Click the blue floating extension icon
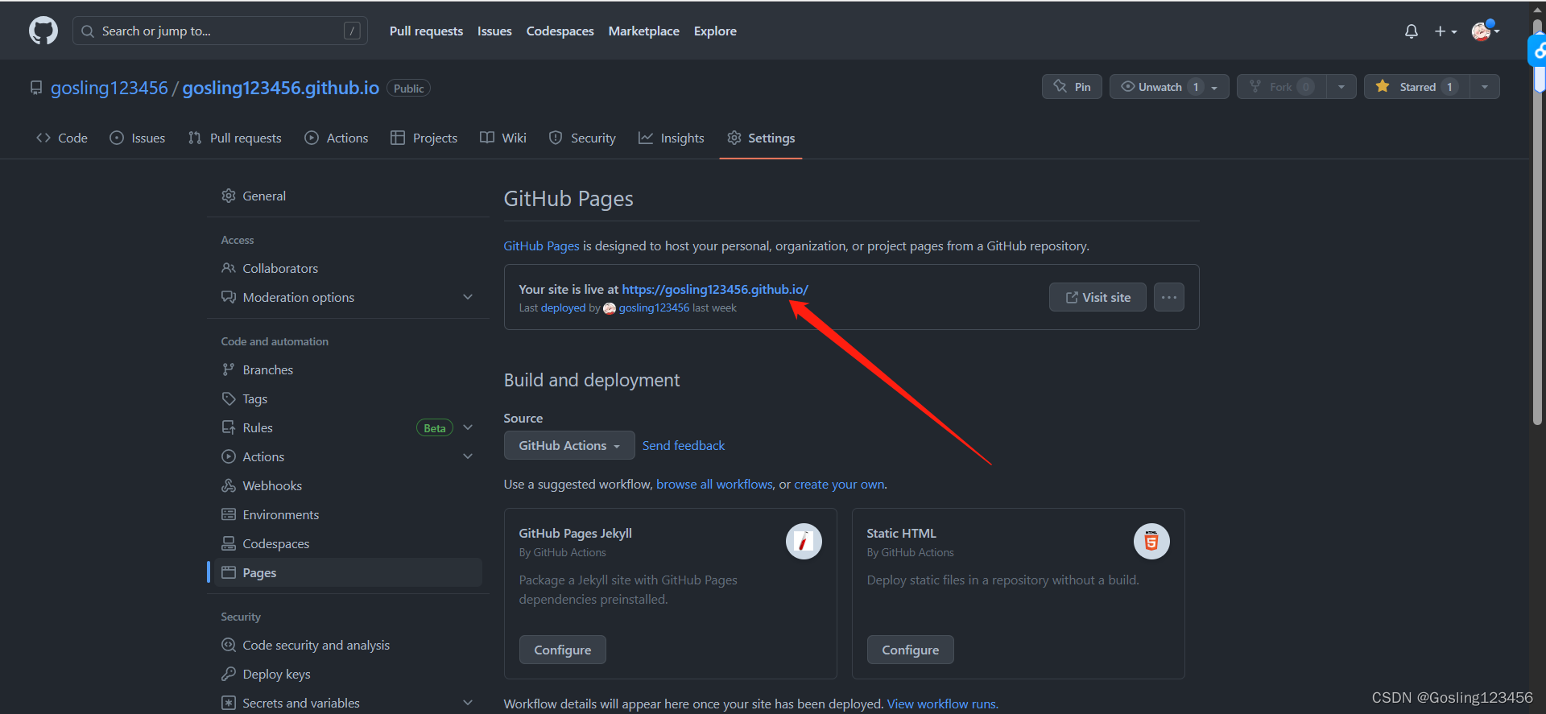This screenshot has width=1546, height=714. 1537,51
